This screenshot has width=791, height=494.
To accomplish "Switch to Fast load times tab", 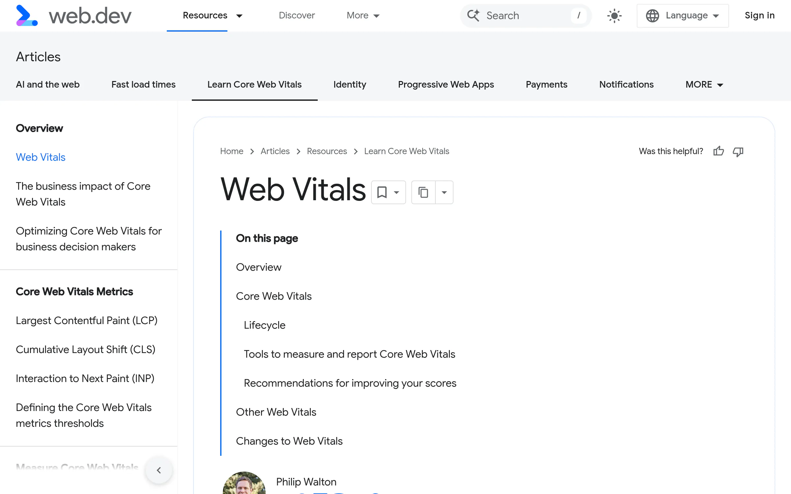I will tap(143, 85).
